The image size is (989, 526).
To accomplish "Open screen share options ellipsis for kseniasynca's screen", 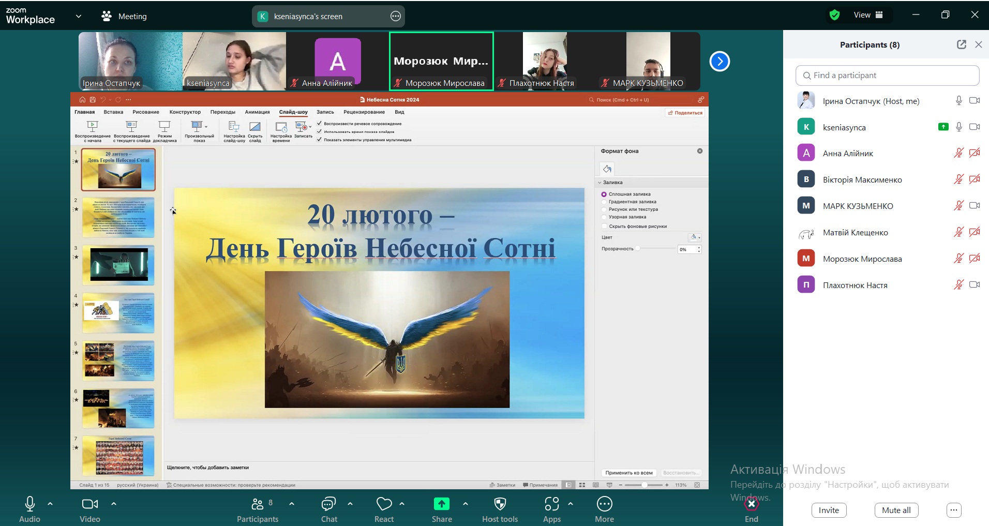I will [x=396, y=17].
